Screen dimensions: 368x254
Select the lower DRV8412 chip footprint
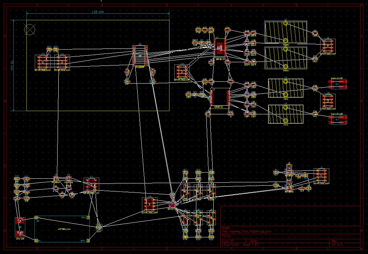(220, 98)
